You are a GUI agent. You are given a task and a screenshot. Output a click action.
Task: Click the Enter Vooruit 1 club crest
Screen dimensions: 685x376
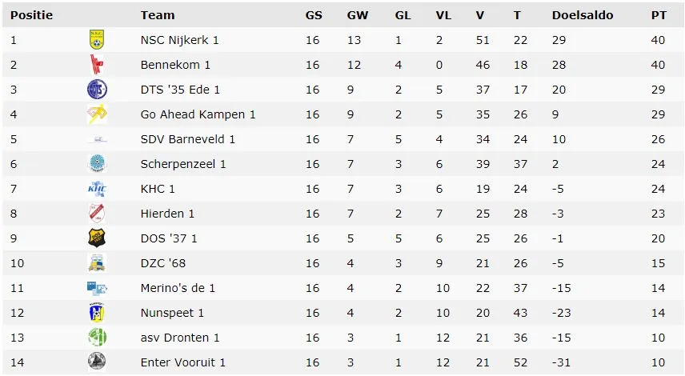pos(96,362)
